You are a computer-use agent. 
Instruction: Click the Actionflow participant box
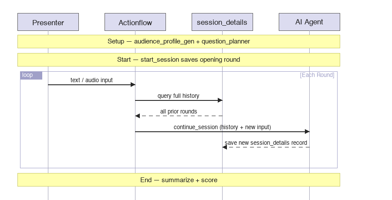pos(135,22)
